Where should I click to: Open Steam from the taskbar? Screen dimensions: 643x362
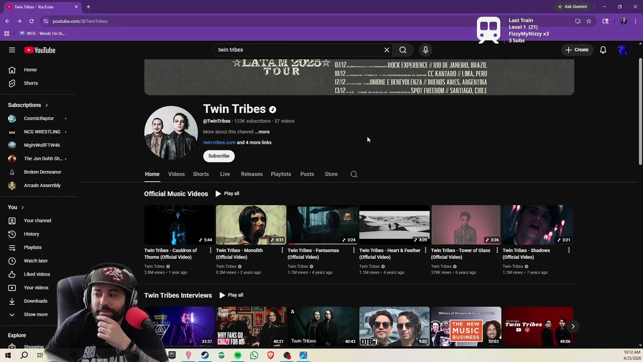(205, 355)
